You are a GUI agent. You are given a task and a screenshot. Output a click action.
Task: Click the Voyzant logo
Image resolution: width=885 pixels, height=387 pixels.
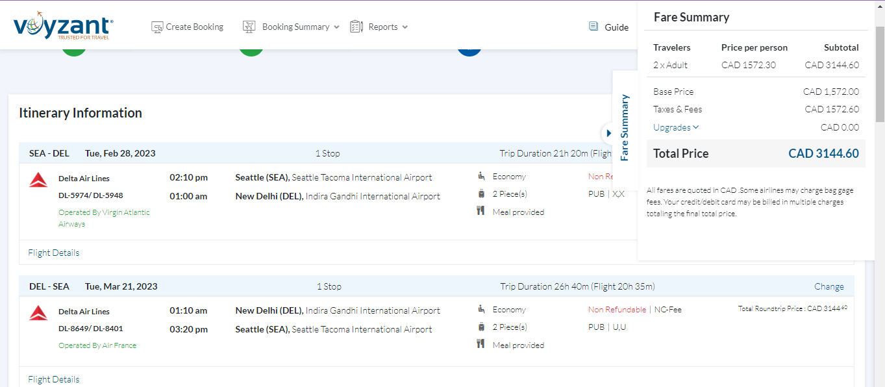[x=63, y=26]
